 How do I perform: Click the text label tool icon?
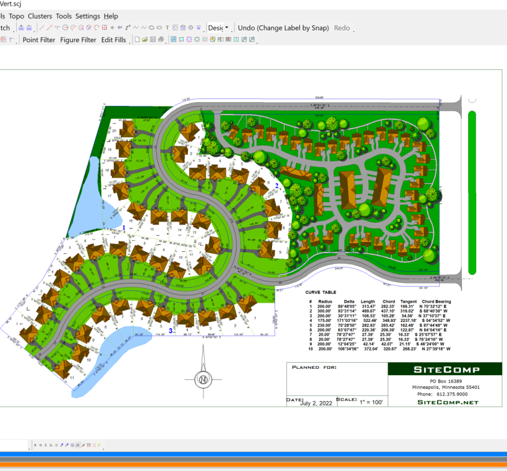pos(168,28)
